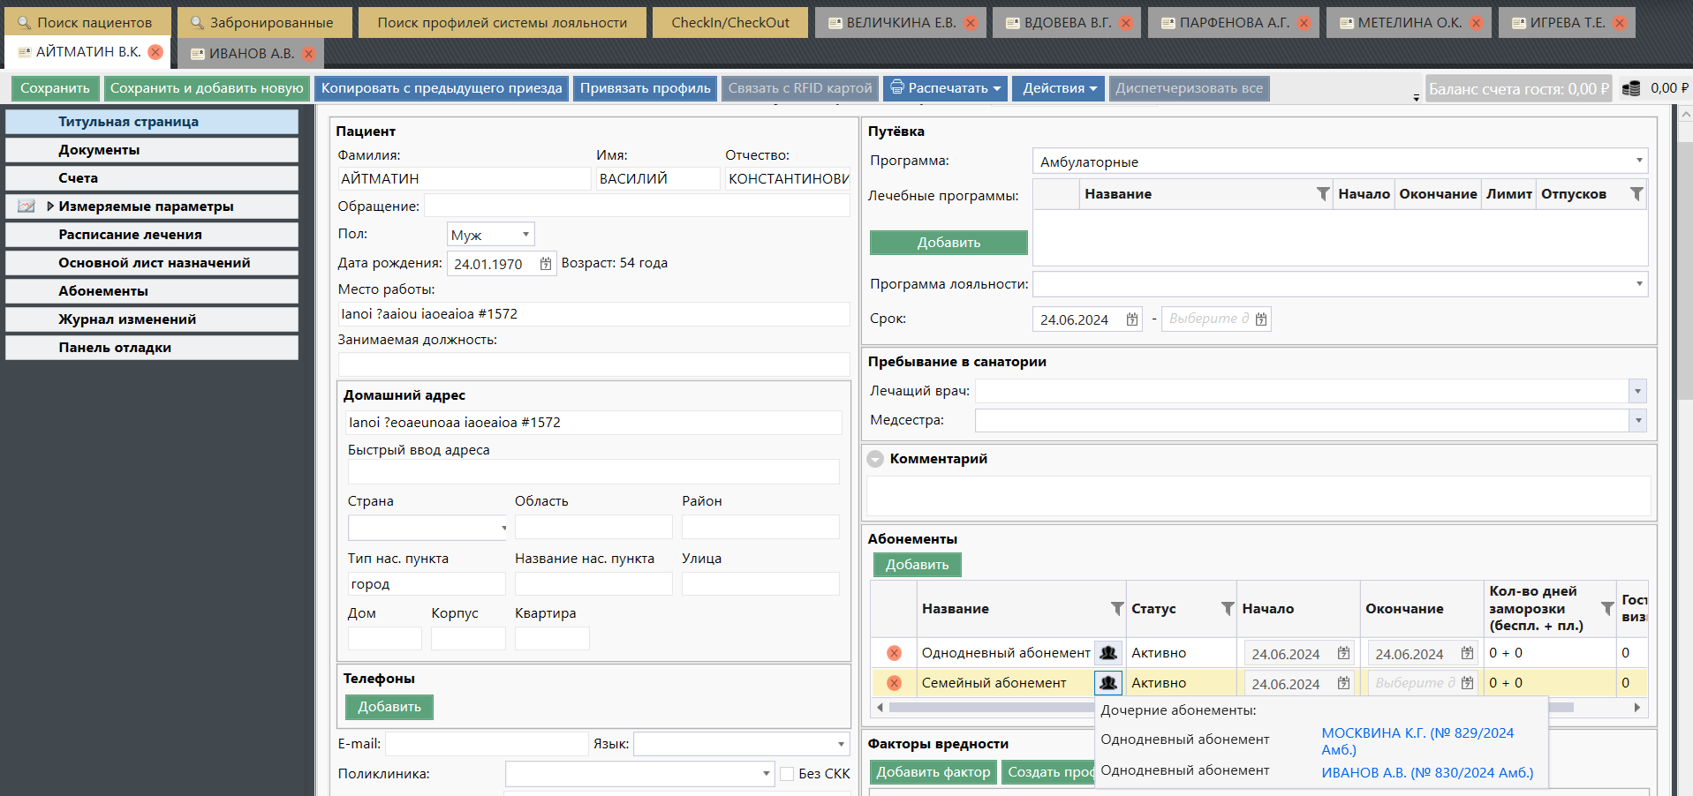Click delete icon for Однодневный абонемент row

click(x=894, y=653)
